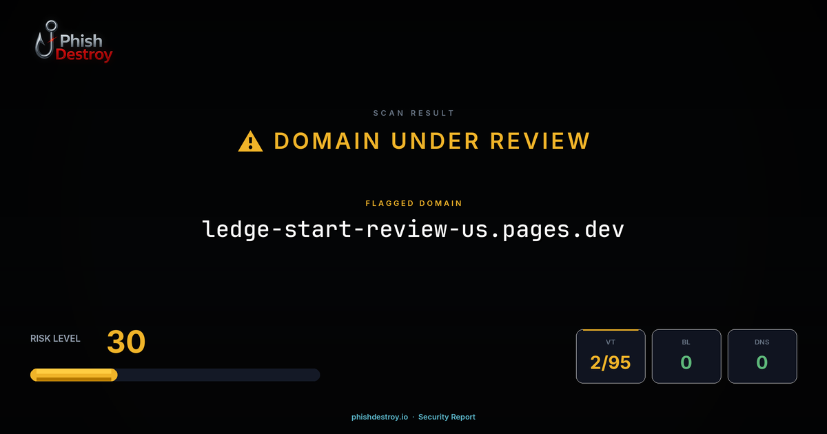The image size is (827, 434).
Task: Open the 2/95 VirusTotal detection count
Action: click(x=611, y=363)
